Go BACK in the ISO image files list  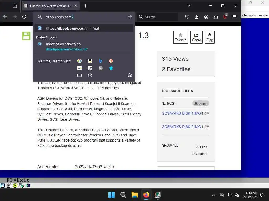click(169, 103)
